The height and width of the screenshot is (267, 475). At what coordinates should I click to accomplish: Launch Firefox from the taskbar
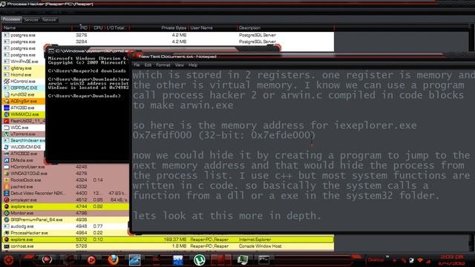[x=114, y=260]
